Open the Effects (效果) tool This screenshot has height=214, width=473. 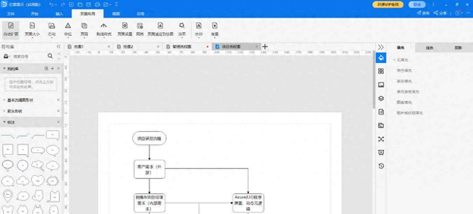point(182,29)
